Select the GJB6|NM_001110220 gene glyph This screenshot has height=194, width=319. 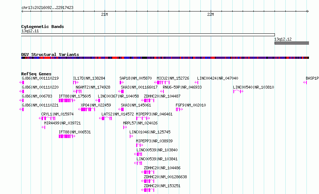click(22, 91)
